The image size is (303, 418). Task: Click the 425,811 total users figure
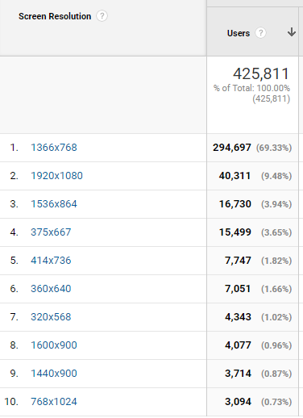(261, 73)
